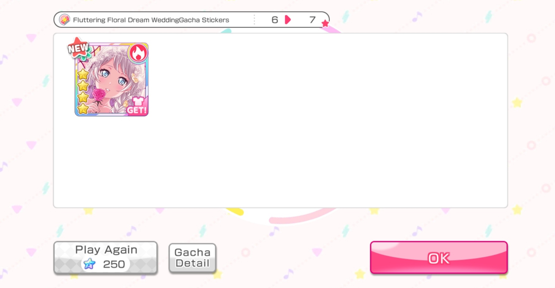Image resolution: width=555 pixels, height=288 pixels.
Task: Click the new sticker count 7
Action: coord(312,20)
